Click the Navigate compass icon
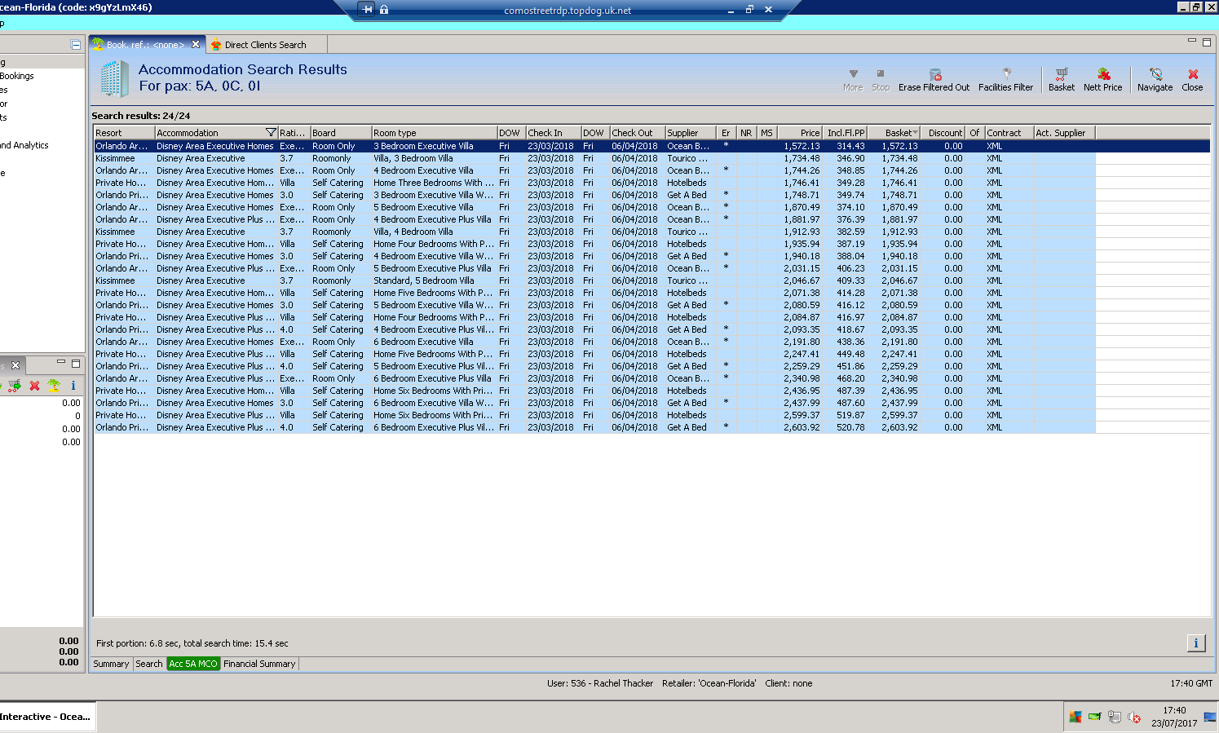The image size is (1219, 733). tap(1155, 74)
